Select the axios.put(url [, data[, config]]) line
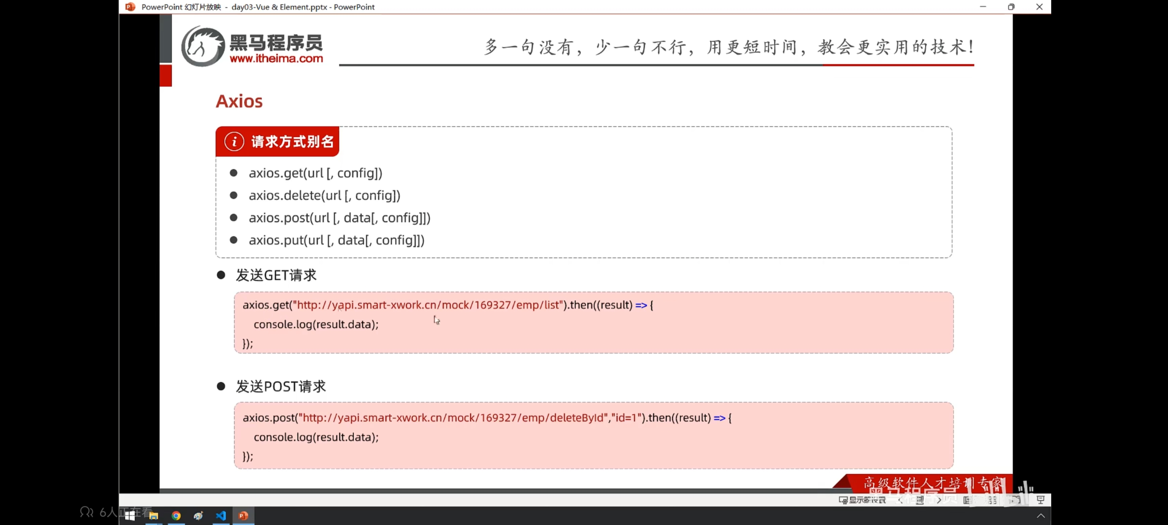This screenshot has height=525, width=1168. pyautogui.click(x=337, y=240)
